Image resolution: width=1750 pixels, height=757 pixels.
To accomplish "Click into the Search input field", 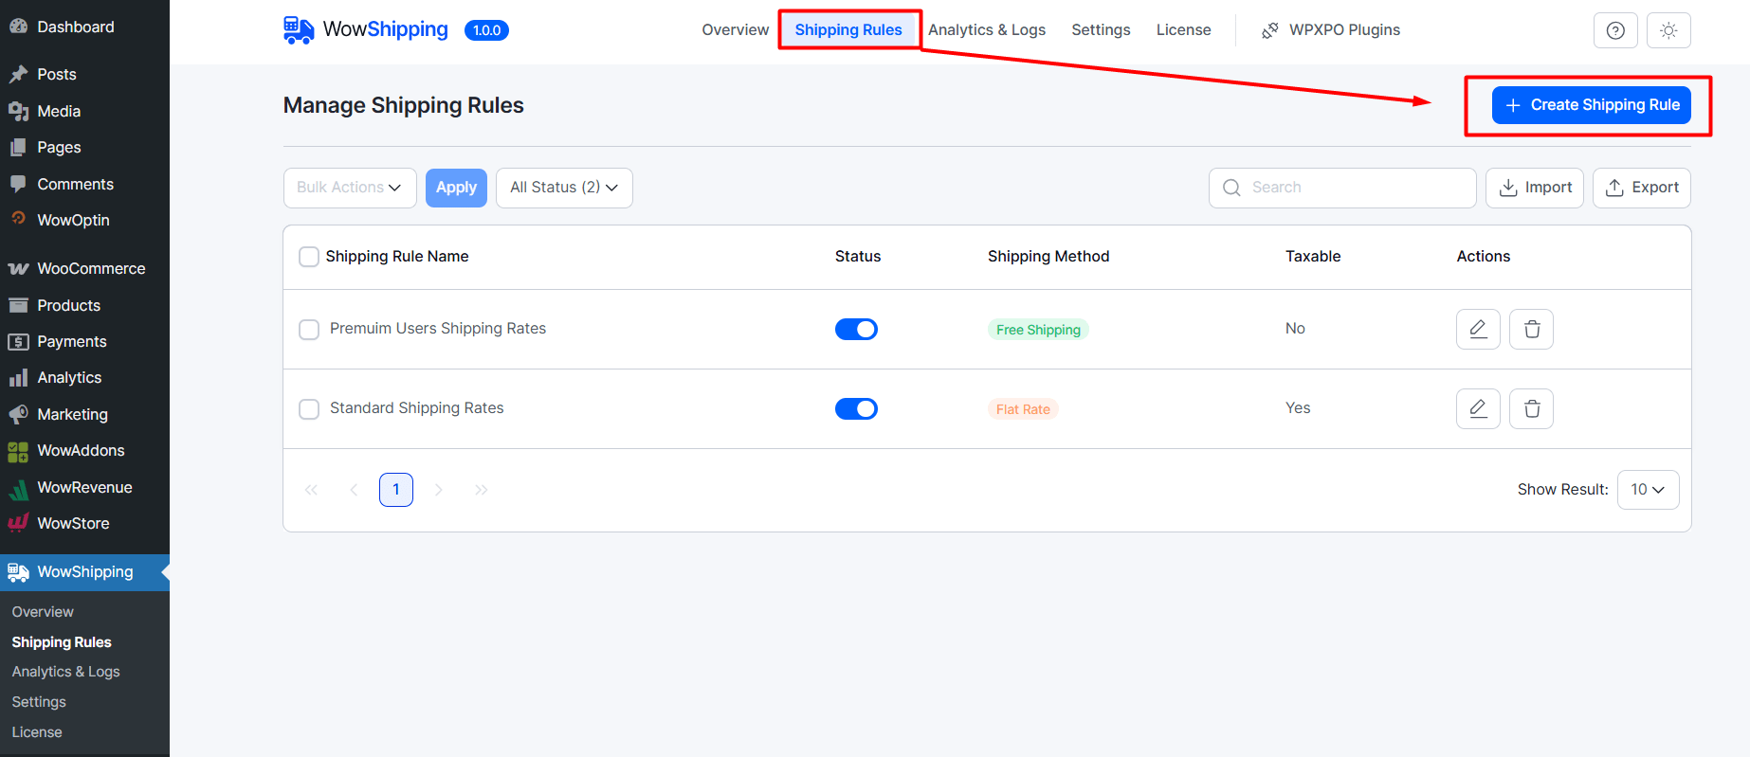I will [1342, 188].
